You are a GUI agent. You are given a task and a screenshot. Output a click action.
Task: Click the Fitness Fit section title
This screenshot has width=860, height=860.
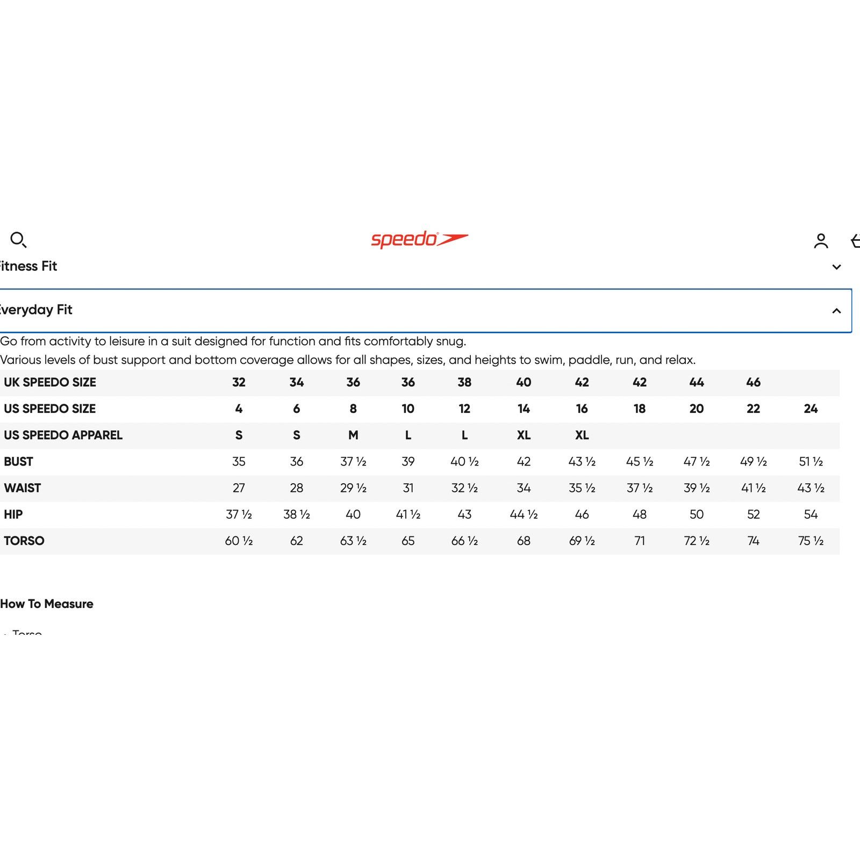click(28, 266)
